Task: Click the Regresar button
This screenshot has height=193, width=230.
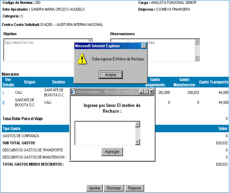Action: [135, 188]
